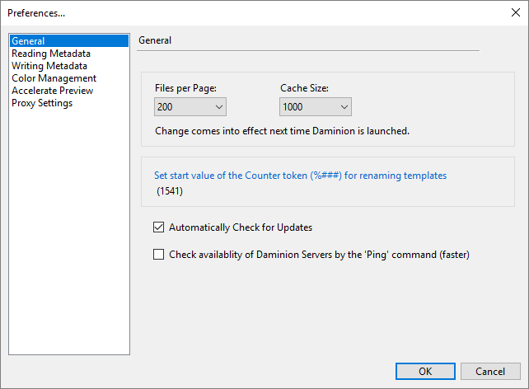The image size is (529, 389).
Task: Expand the Files per Page dropdown arrow
Action: tap(218, 107)
